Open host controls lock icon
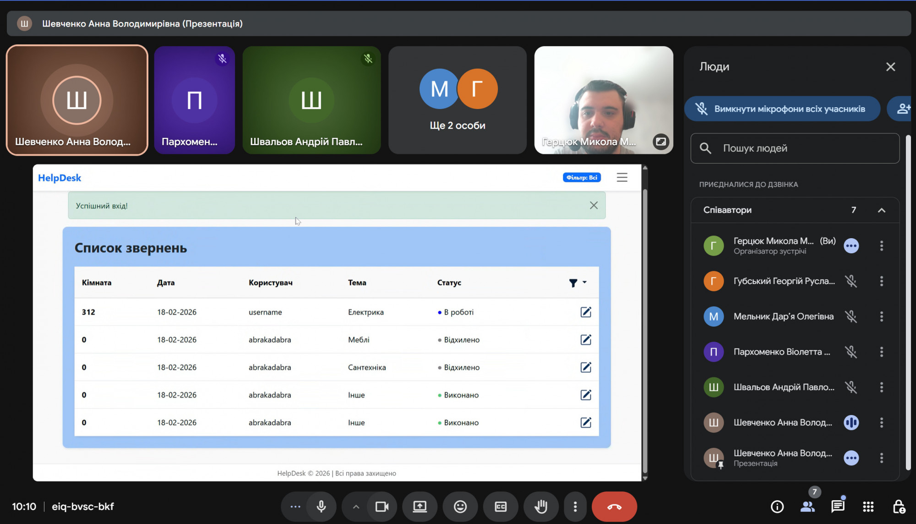Viewport: 916px width, 524px height. pyautogui.click(x=898, y=507)
